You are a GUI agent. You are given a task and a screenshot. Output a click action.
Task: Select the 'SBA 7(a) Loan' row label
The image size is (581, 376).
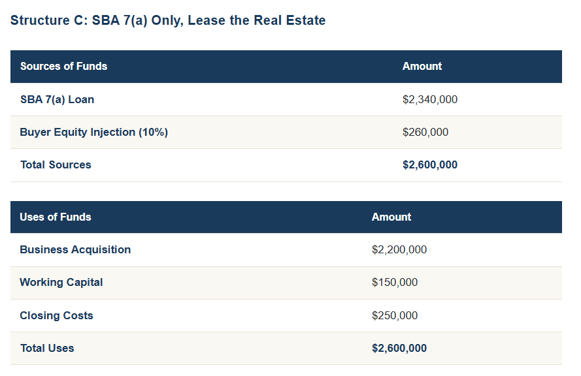click(57, 99)
